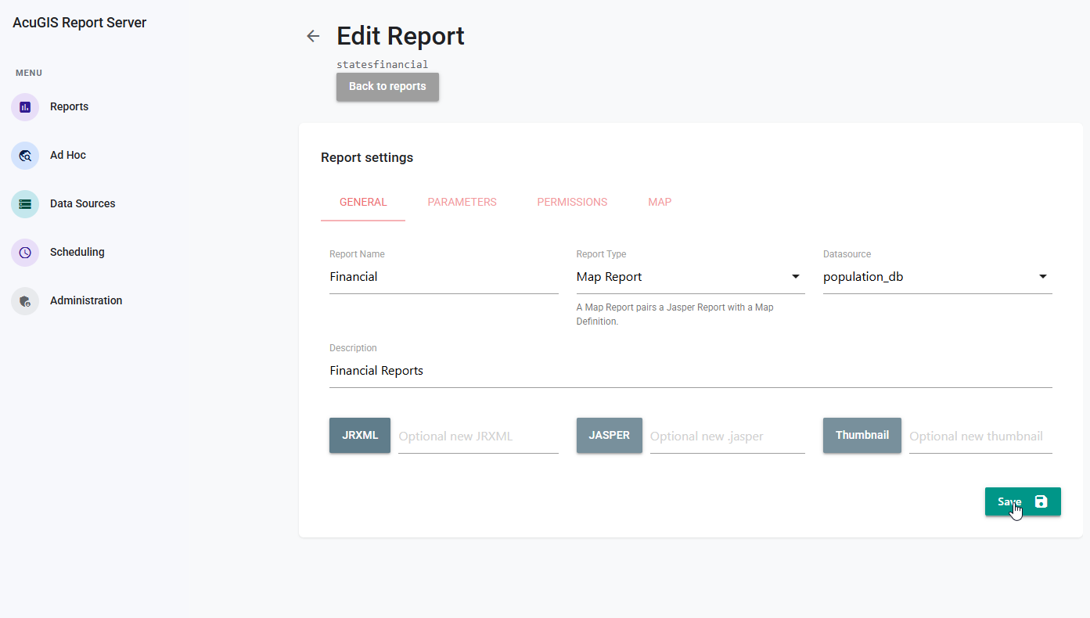This screenshot has width=1090, height=618.
Task: Open Administration menu item
Action: [x=86, y=301]
